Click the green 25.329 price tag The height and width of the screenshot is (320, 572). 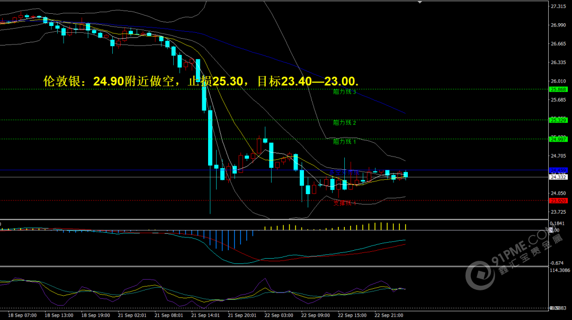tap(559, 120)
